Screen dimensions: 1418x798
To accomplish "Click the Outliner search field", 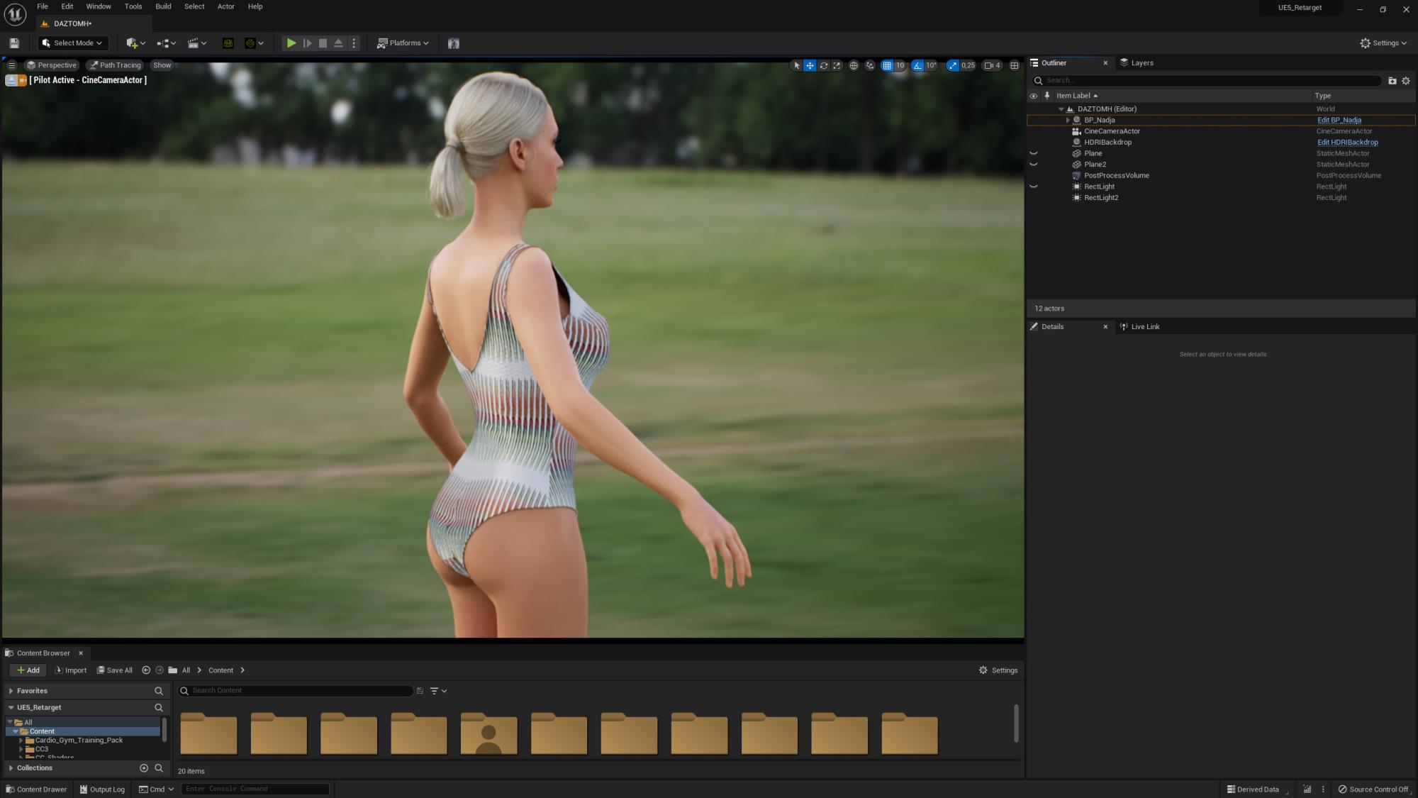I will click(x=1207, y=81).
